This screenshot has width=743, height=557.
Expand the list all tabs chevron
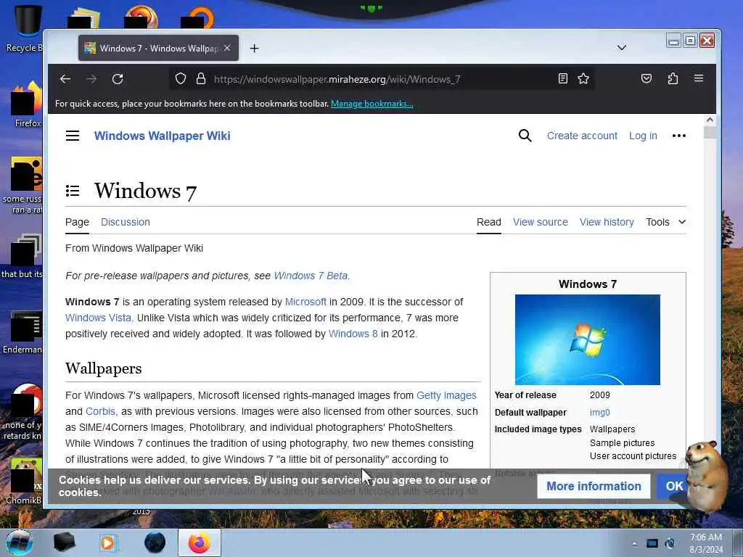click(x=622, y=48)
